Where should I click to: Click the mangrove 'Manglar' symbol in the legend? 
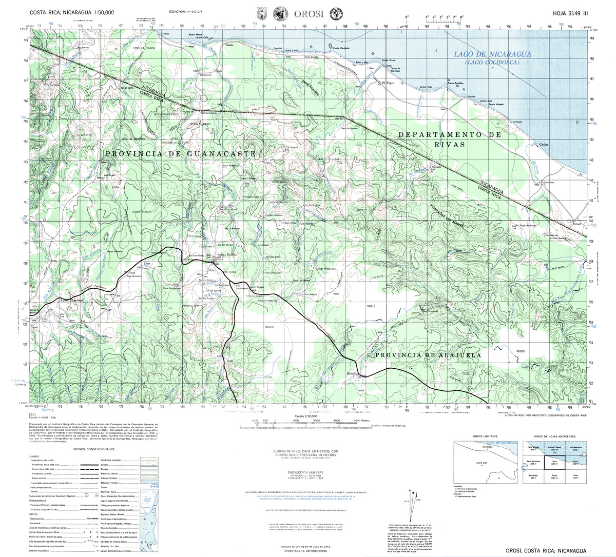[143, 483]
